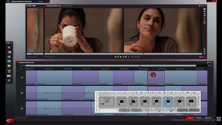Open the record viewer timecode dropdown

pos(53,57)
